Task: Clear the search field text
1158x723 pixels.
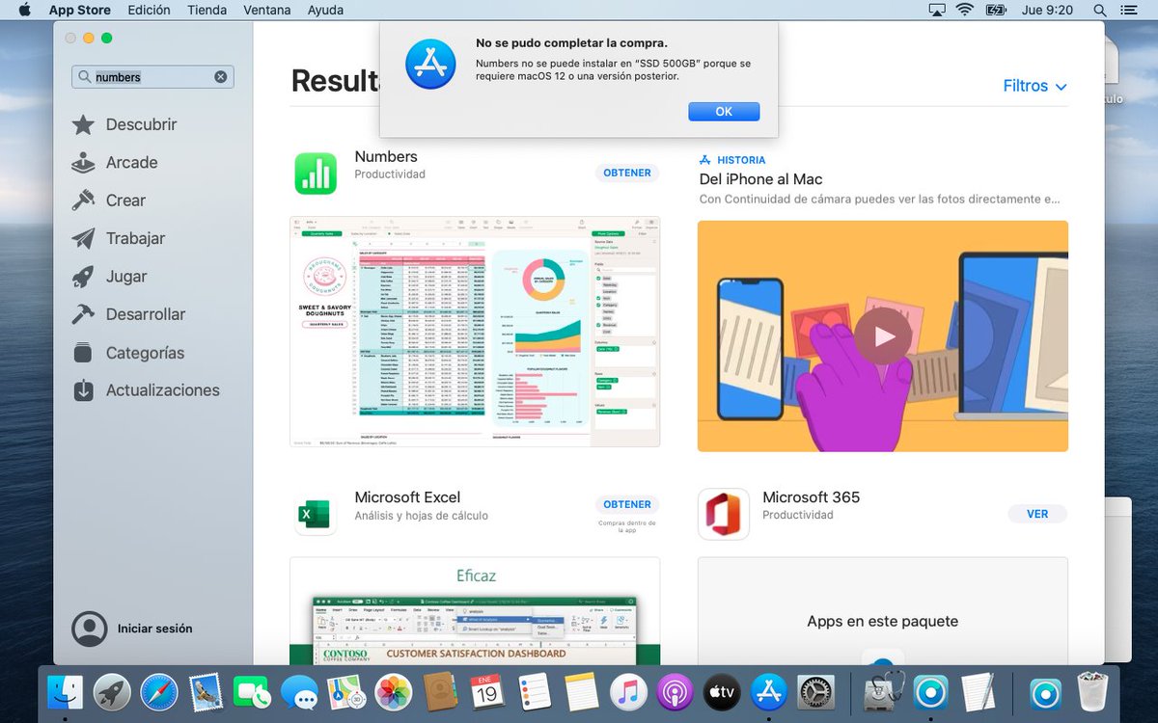Action: click(x=221, y=77)
